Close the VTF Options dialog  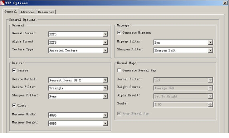(225, 3)
